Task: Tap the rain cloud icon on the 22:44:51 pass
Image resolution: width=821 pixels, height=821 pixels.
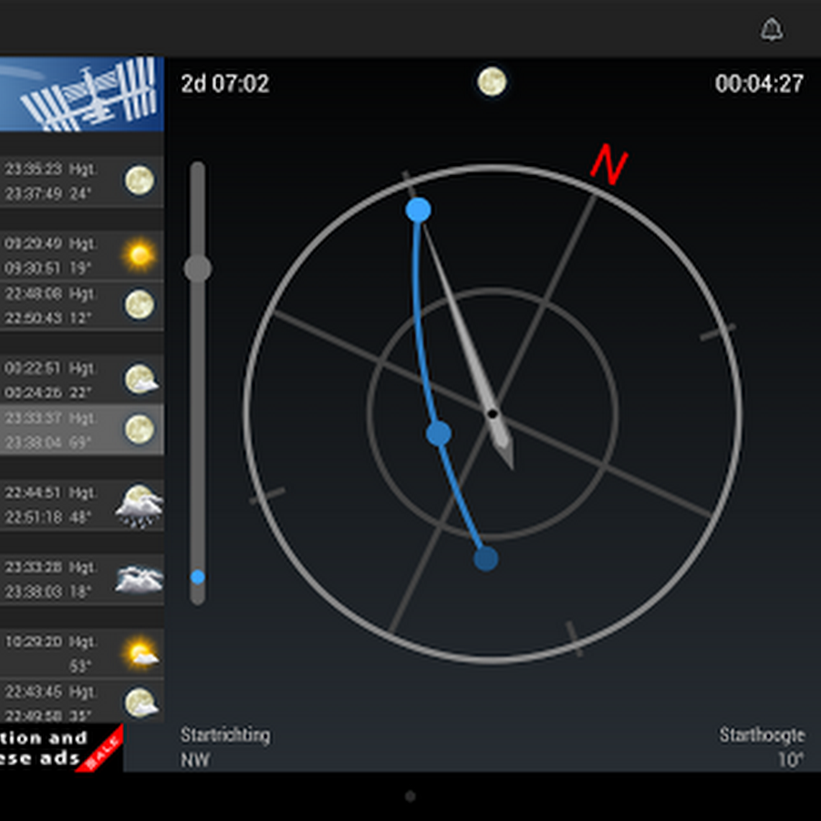Action: [x=137, y=503]
